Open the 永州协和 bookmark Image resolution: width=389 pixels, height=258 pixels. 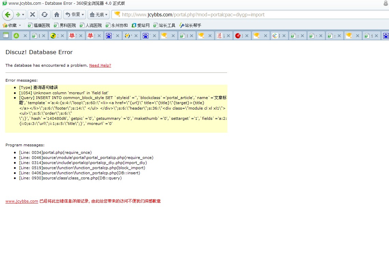(x=117, y=25)
